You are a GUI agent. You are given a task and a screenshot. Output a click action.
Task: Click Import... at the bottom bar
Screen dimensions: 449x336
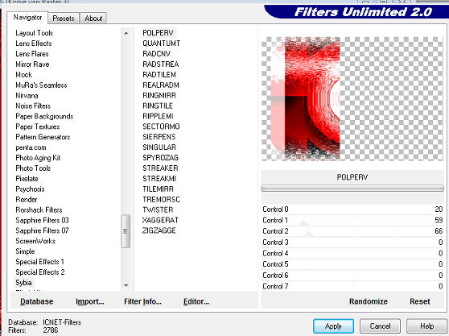click(89, 301)
